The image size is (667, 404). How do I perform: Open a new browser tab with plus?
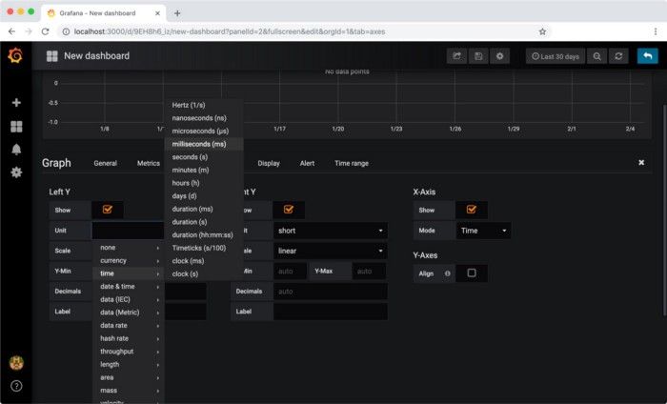177,13
